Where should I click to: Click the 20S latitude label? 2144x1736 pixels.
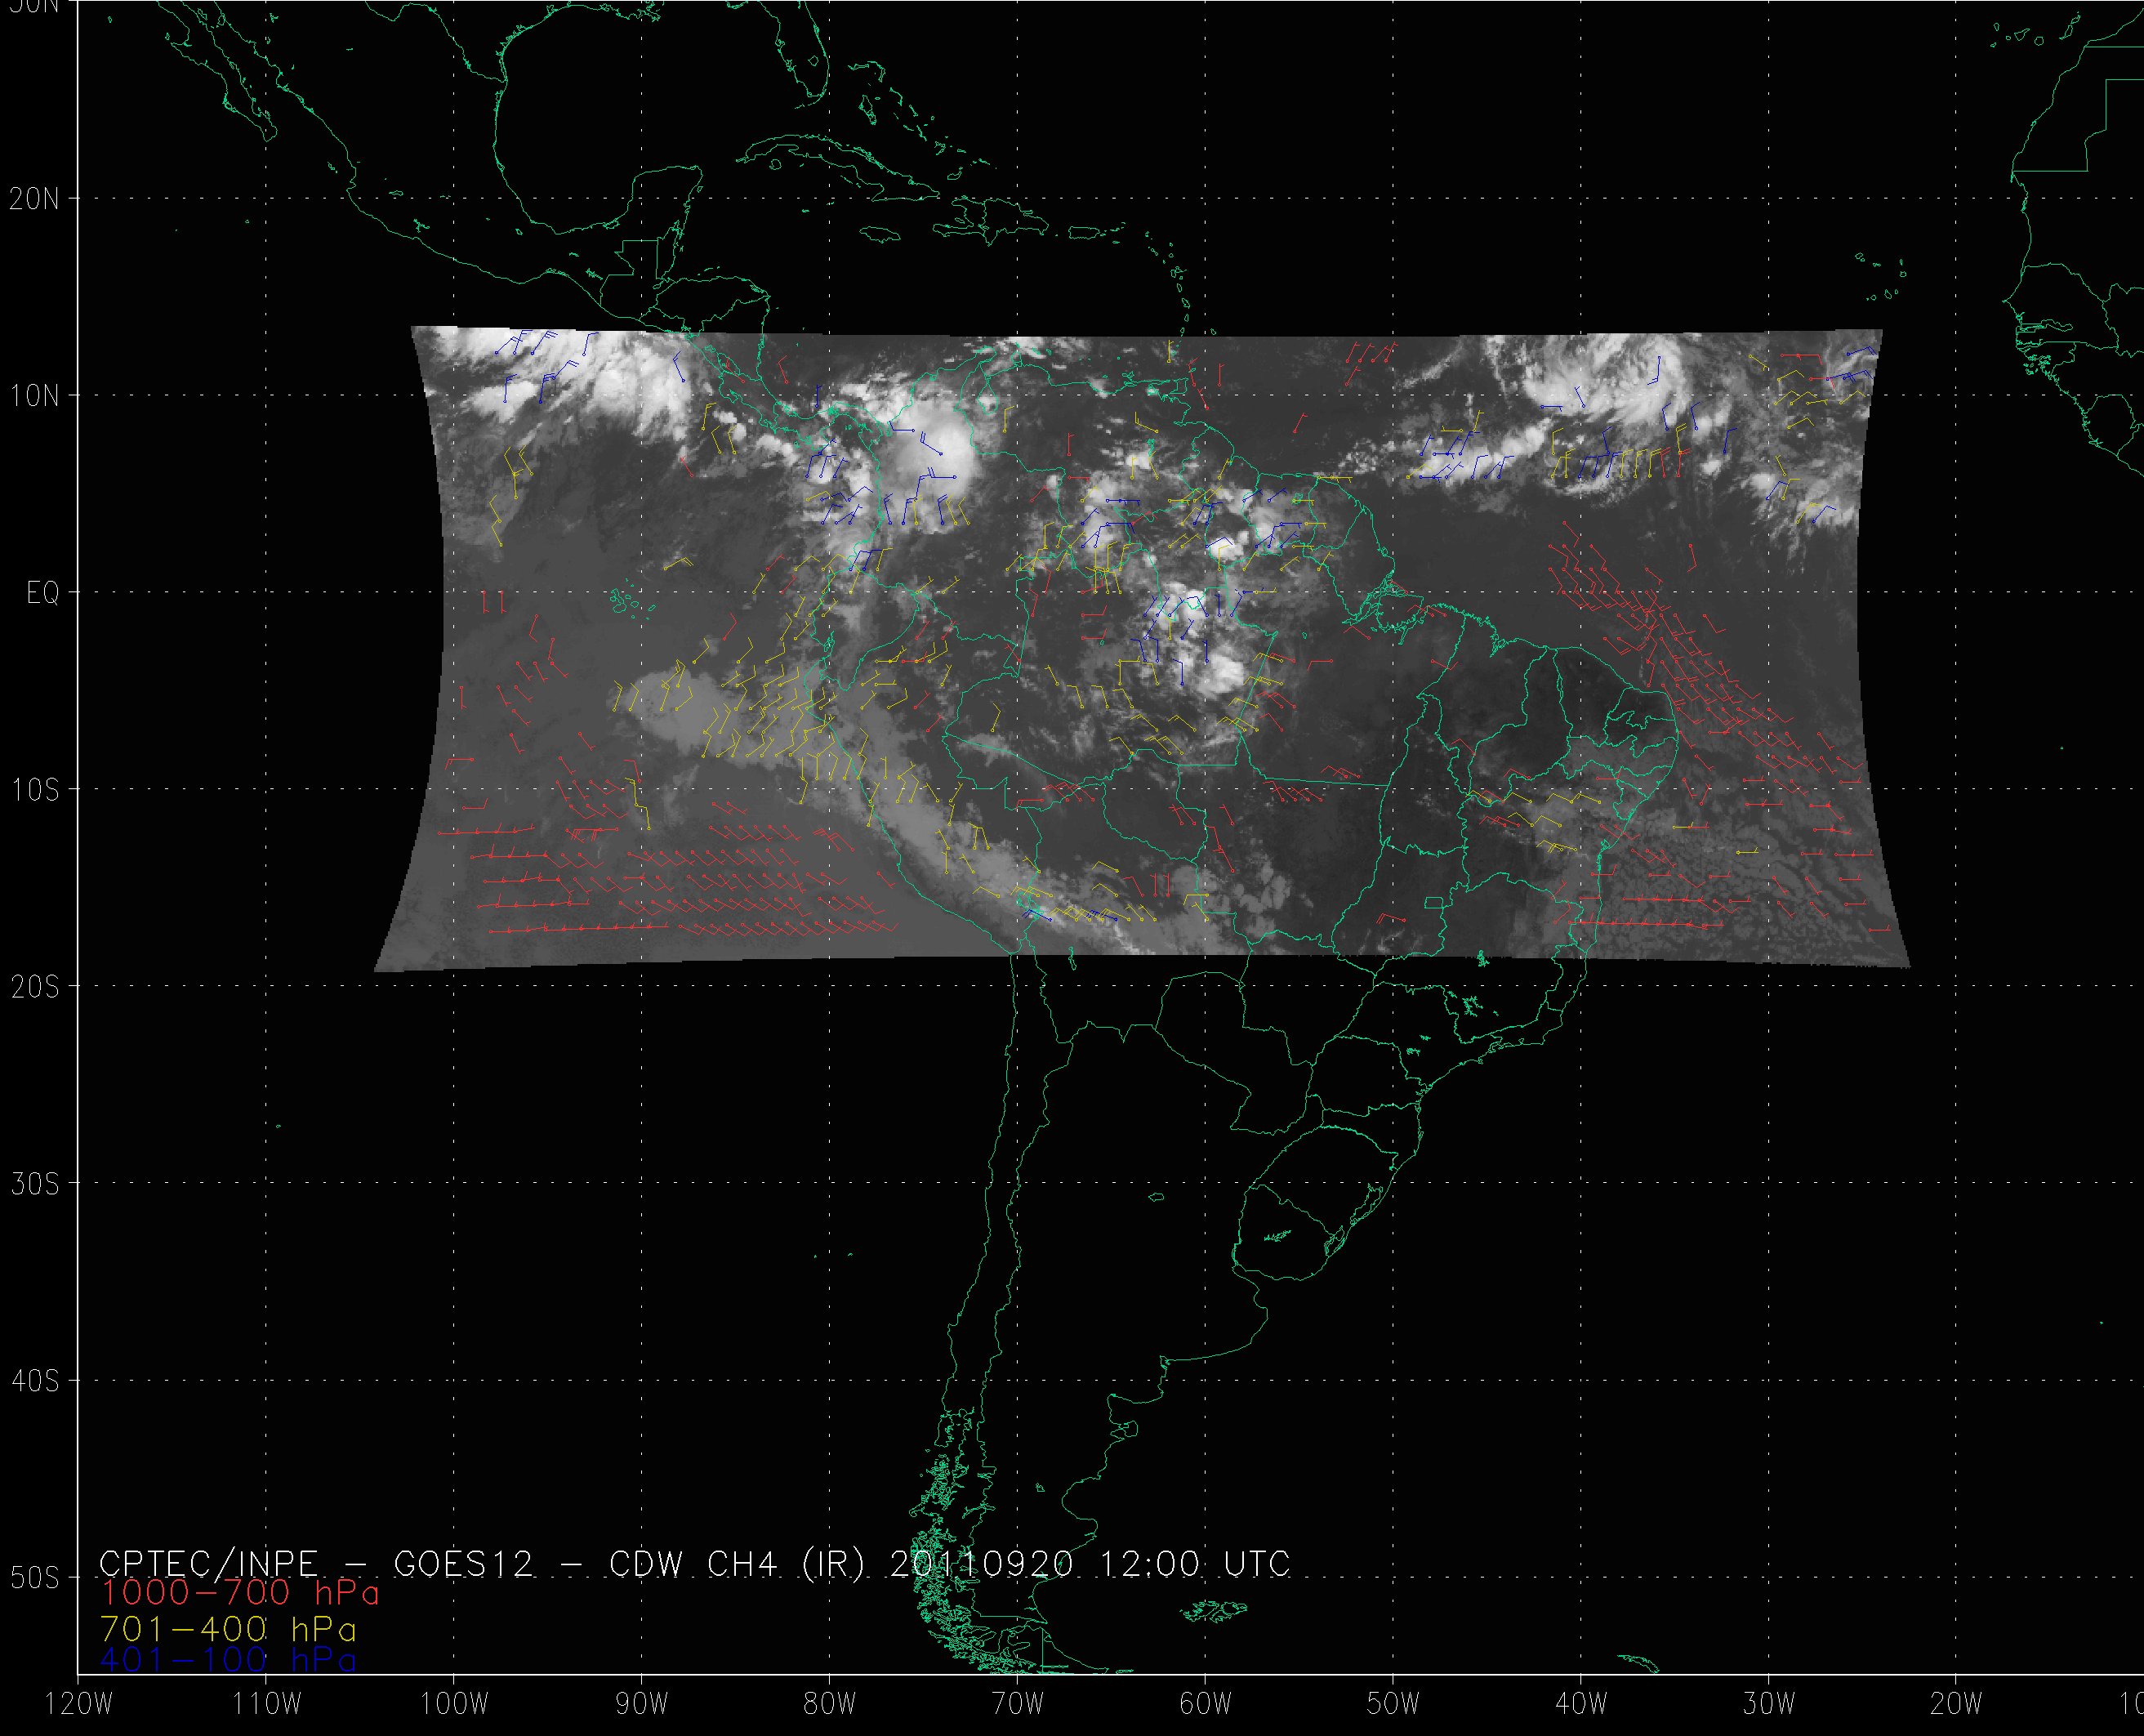35,987
